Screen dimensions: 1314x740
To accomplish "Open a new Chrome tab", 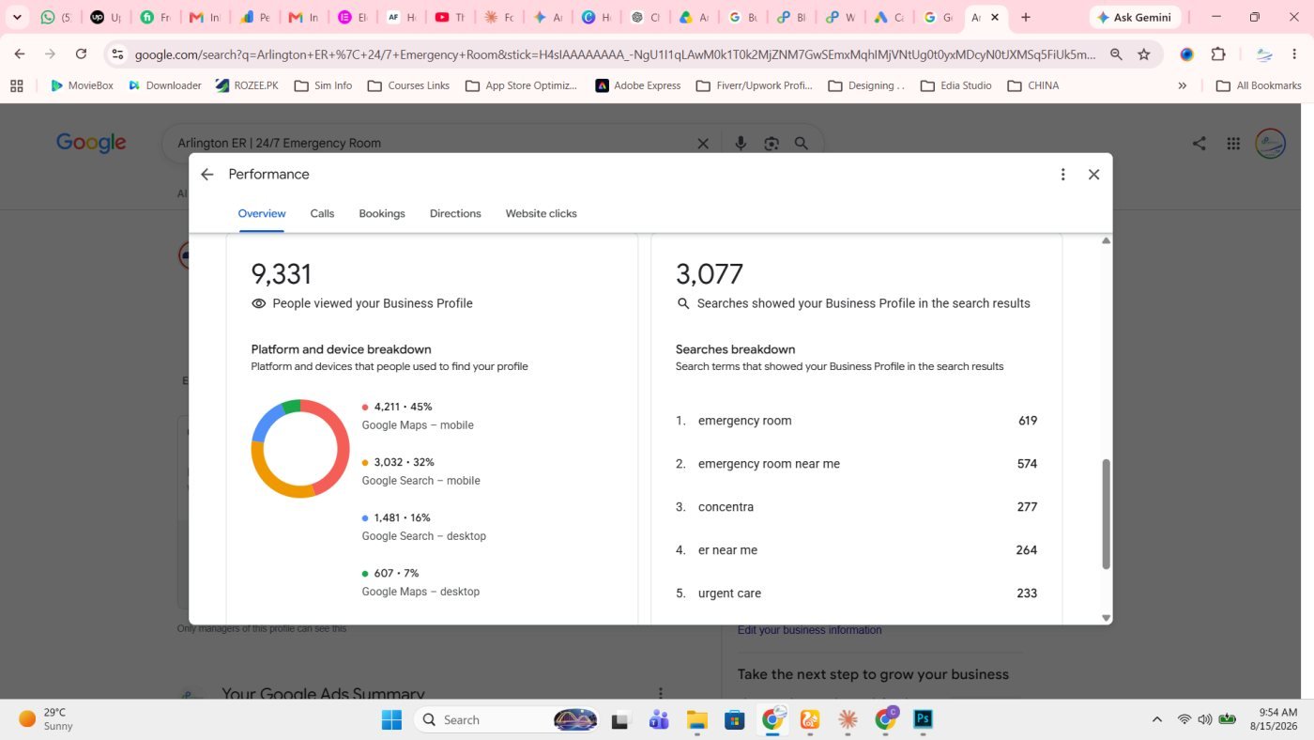I will click(1026, 17).
